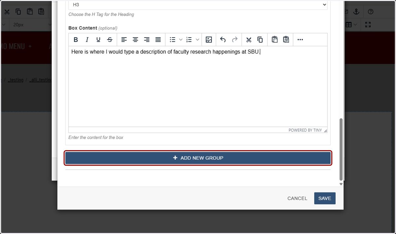Viewport: 396px width, 234px height.
Task: Undo last edit in Box Content
Action: pos(223,40)
